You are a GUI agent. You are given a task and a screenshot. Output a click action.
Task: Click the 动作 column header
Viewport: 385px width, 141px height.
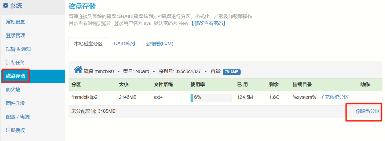(x=365, y=85)
